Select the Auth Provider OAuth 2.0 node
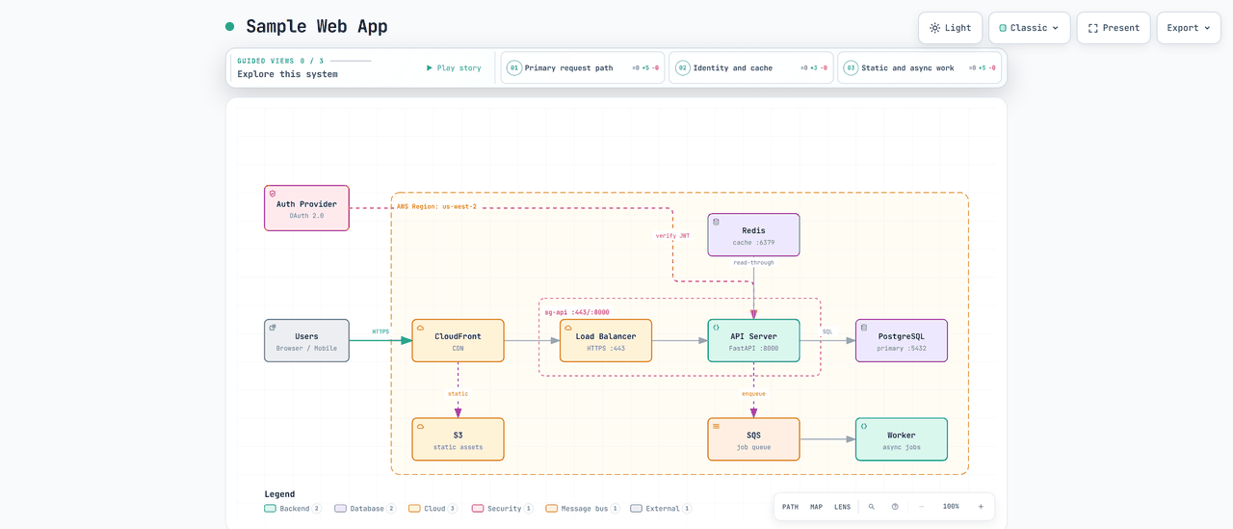The width and height of the screenshot is (1233, 529). tap(306, 208)
